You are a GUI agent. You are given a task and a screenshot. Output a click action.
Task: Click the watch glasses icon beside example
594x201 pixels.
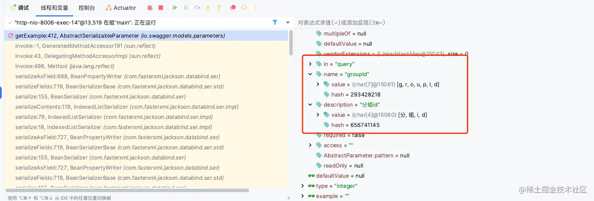click(x=311, y=196)
